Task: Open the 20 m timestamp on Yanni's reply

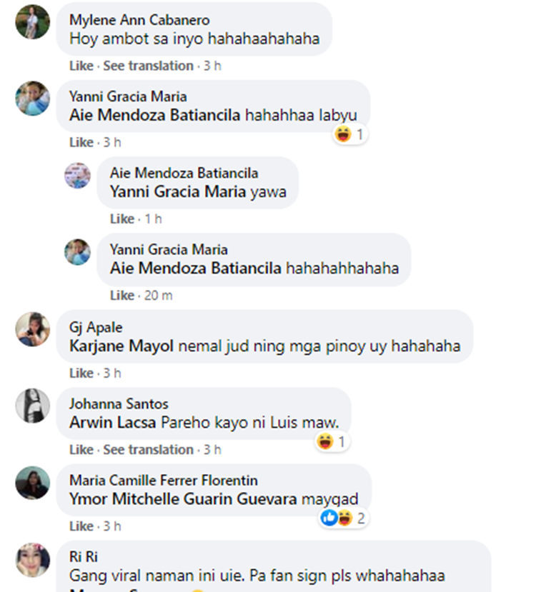Action: [x=158, y=295]
